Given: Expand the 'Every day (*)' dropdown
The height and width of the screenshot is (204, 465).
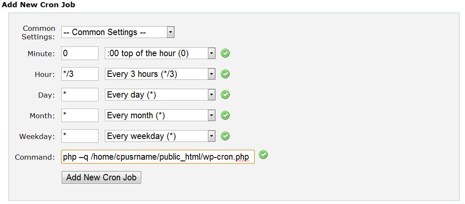Looking at the screenshot, I should click(x=160, y=95).
